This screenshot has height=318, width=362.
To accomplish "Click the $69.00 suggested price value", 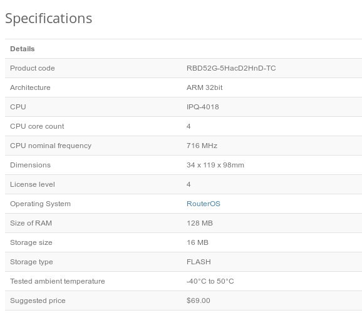I will (199, 301).
